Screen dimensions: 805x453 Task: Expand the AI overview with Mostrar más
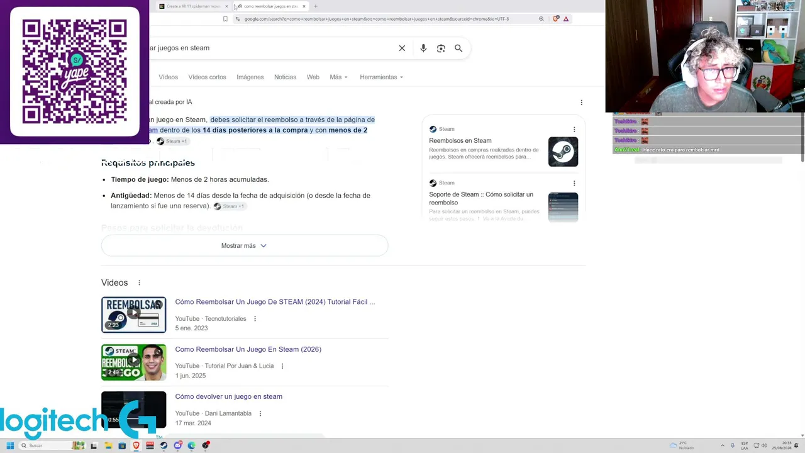(245, 246)
